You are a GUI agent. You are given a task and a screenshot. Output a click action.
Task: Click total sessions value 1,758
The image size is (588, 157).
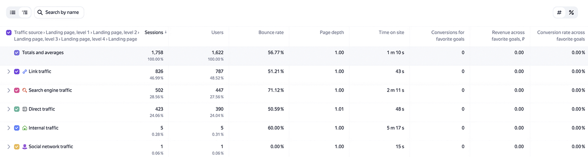coord(157,53)
